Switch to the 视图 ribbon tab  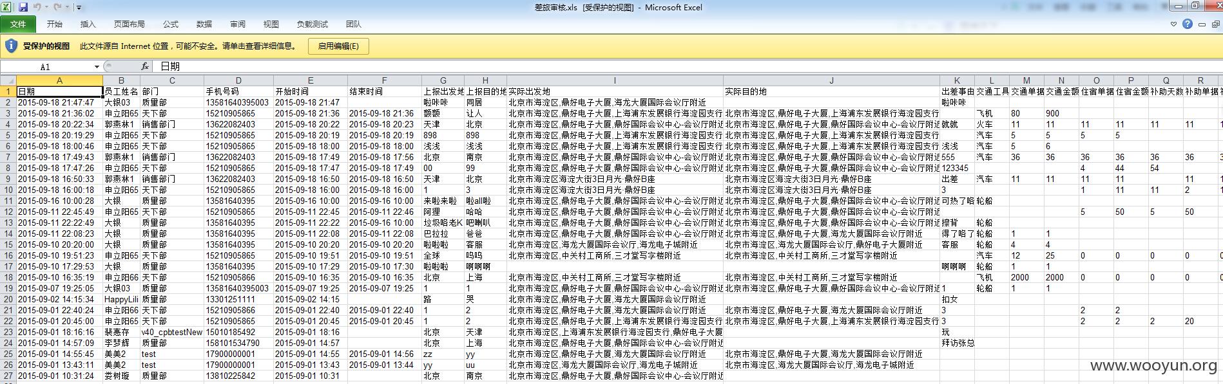click(271, 24)
